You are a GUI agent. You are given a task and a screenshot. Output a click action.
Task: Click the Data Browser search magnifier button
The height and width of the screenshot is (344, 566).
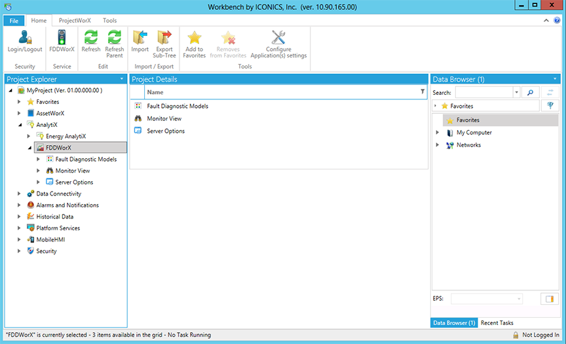pos(530,93)
